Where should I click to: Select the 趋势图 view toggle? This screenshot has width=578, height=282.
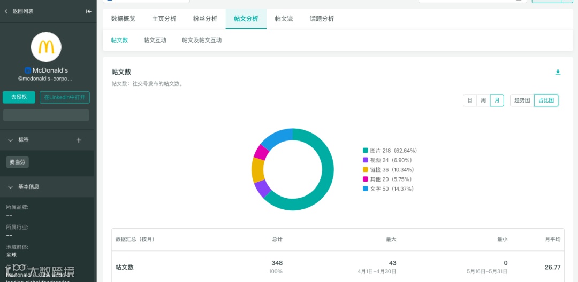click(x=522, y=100)
